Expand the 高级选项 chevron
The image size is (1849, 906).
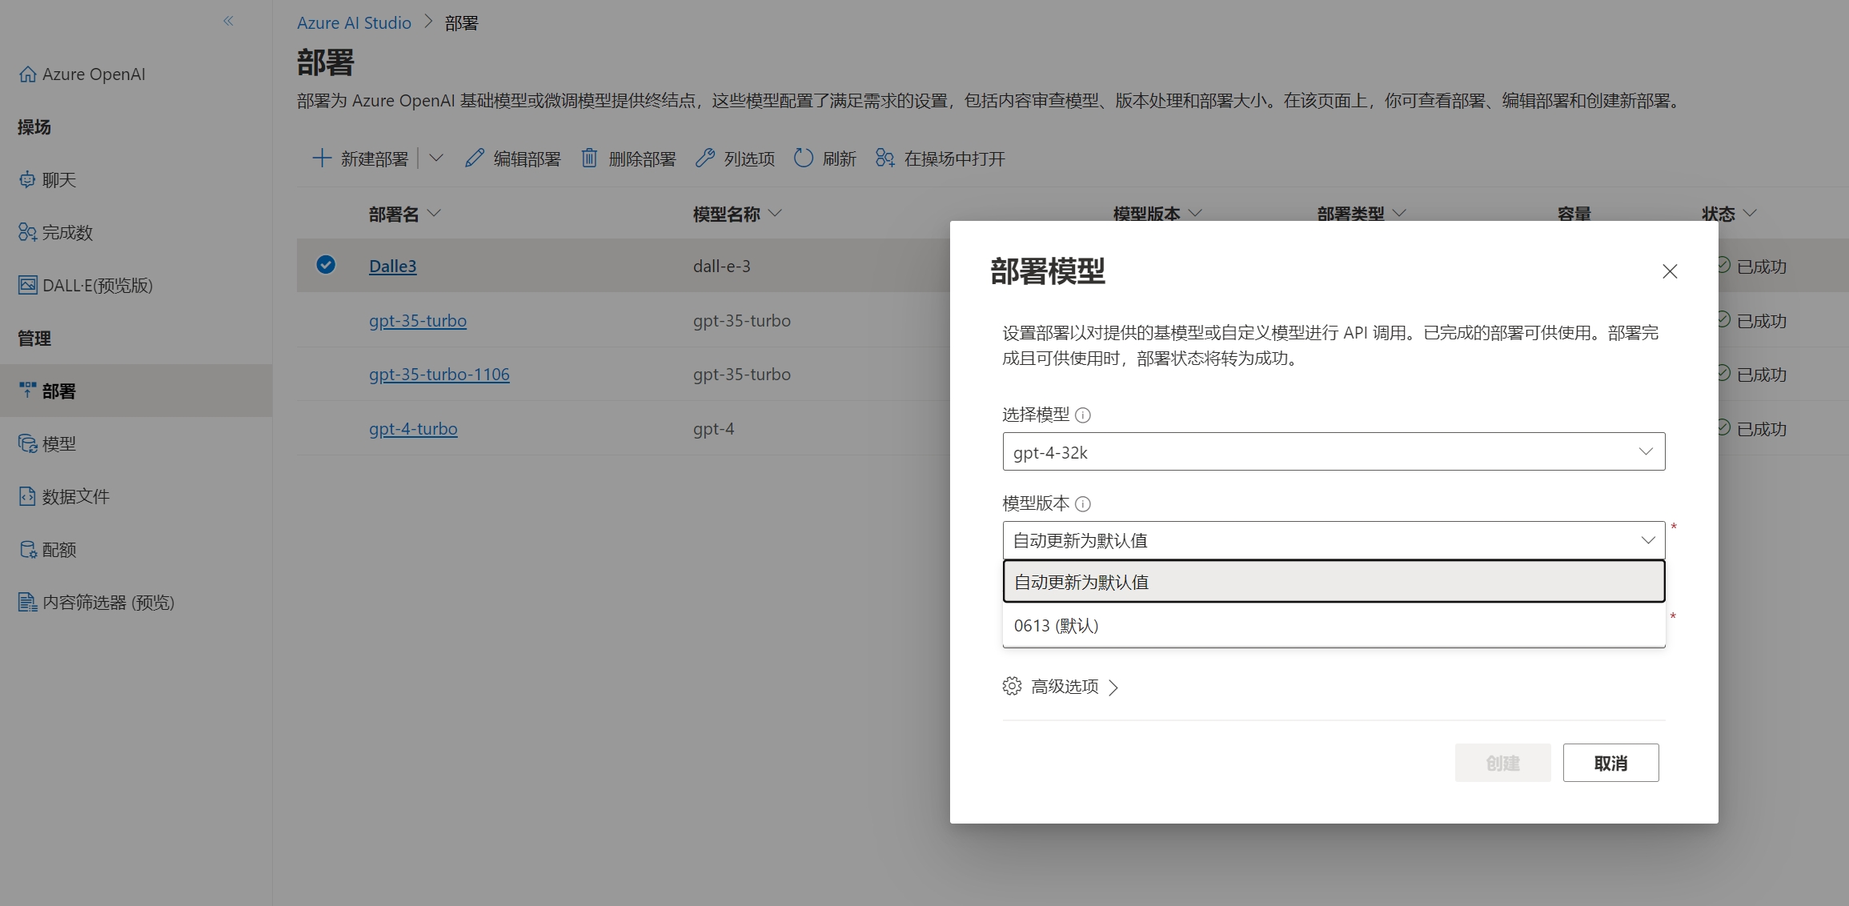(1113, 688)
